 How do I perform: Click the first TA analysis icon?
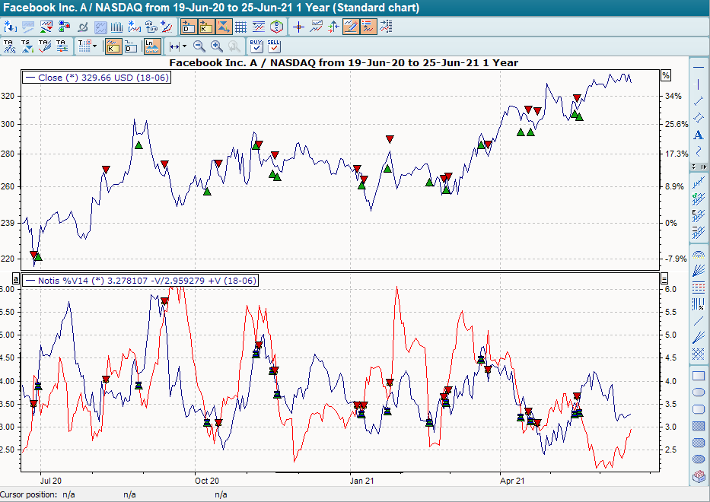11,46
